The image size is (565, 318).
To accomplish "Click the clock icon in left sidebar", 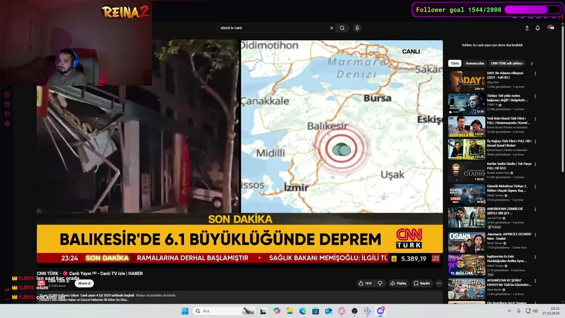I will pos(7,104).
